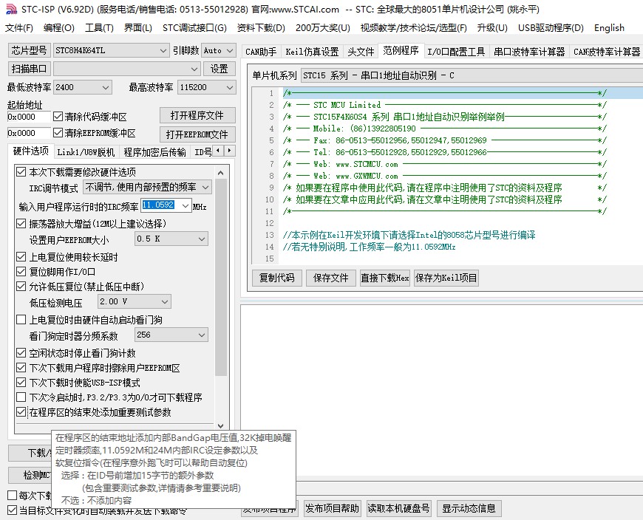Screen dimensions: 643x520
Task: Click serial port 设置 button
Action: pyautogui.click(x=219, y=69)
